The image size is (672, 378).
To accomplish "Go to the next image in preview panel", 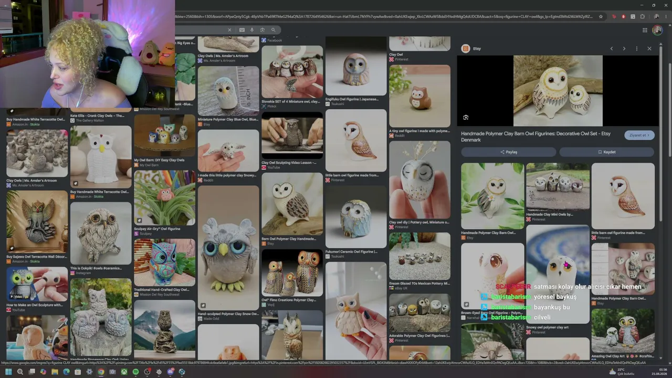I will [x=624, y=49].
